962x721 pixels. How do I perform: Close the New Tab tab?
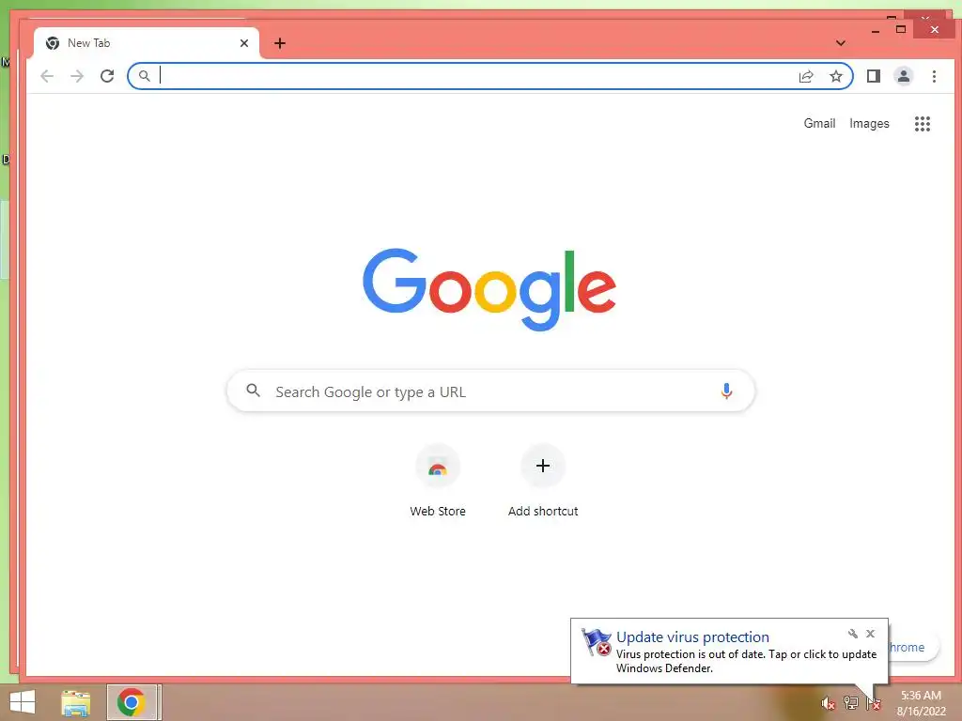(x=244, y=43)
